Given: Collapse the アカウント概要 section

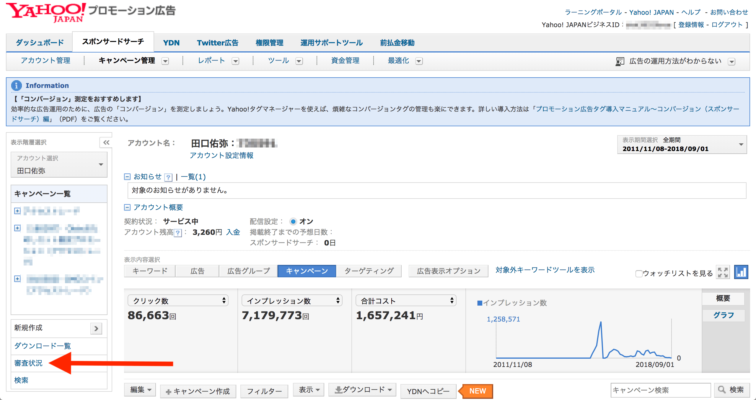Looking at the screenshot, I should tap(127, 207).
